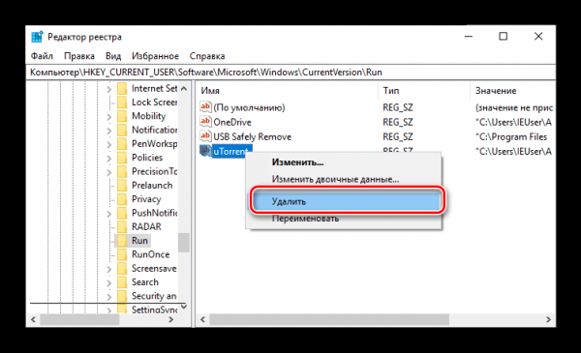Click the PenWorkspace folder icon
This screenshot has width=581, height=353.
tap(122, 143)
